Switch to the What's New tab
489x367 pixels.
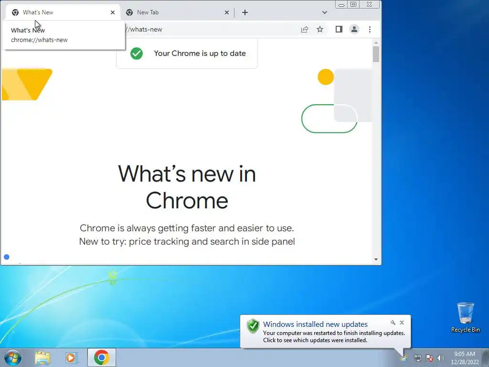pos(63,12)
